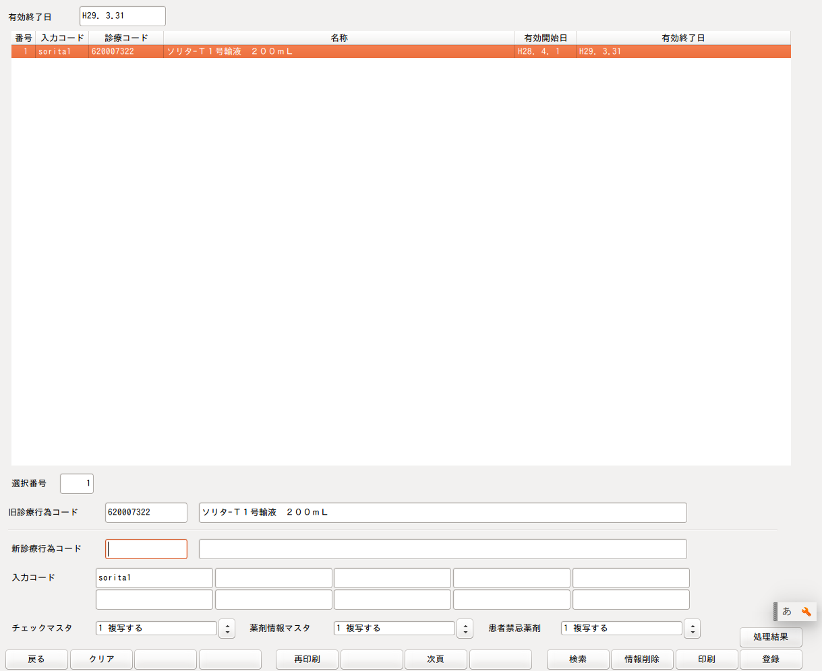
Task: Click the sorita1 入力コード field
Action: 154,578
